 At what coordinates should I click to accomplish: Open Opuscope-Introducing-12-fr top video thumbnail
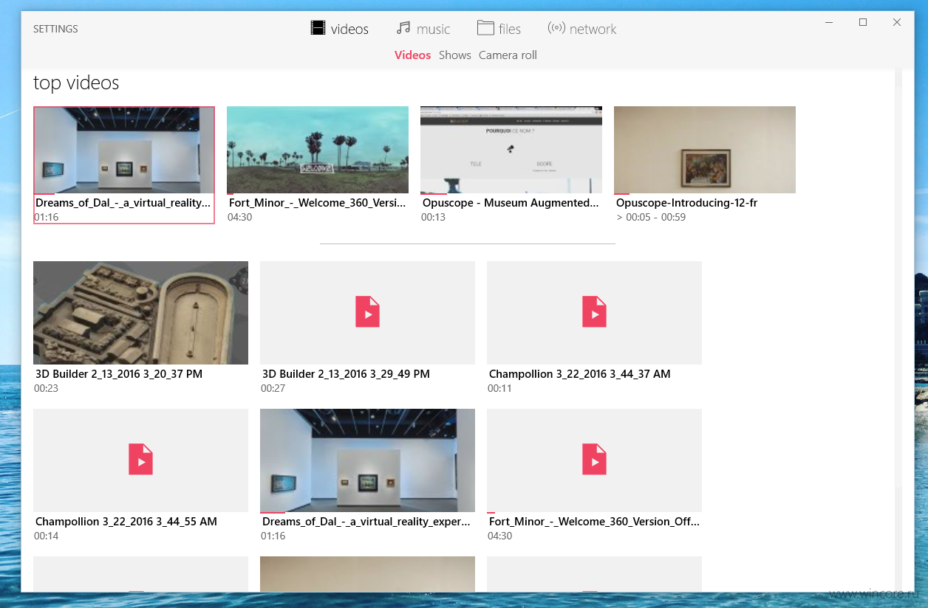[x=705, y=150]
